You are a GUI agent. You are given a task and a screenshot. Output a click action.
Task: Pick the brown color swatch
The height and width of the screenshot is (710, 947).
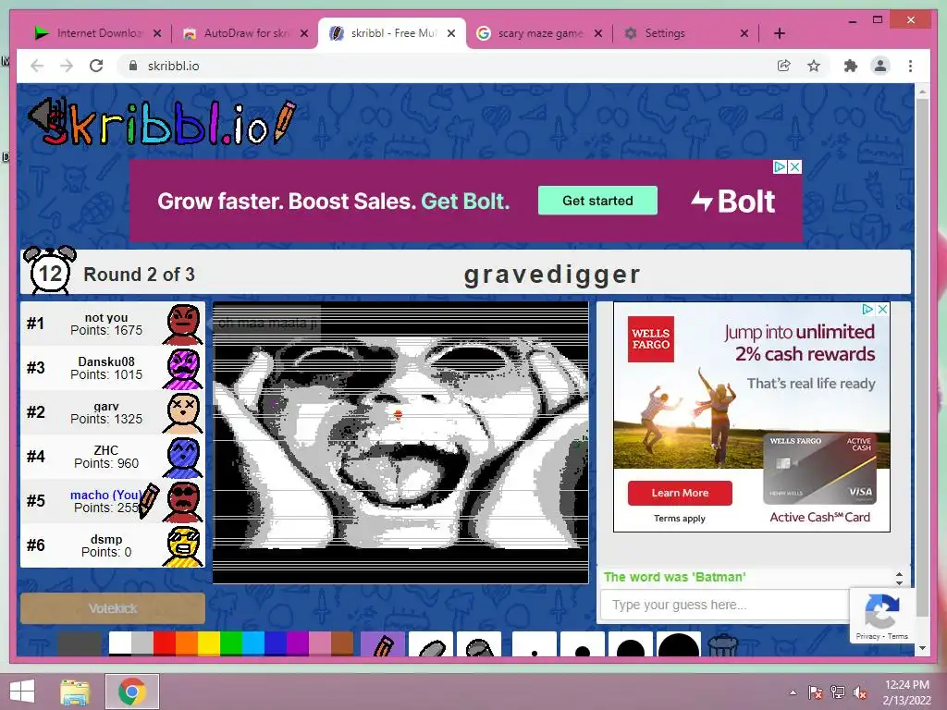[x=342, y=643]
